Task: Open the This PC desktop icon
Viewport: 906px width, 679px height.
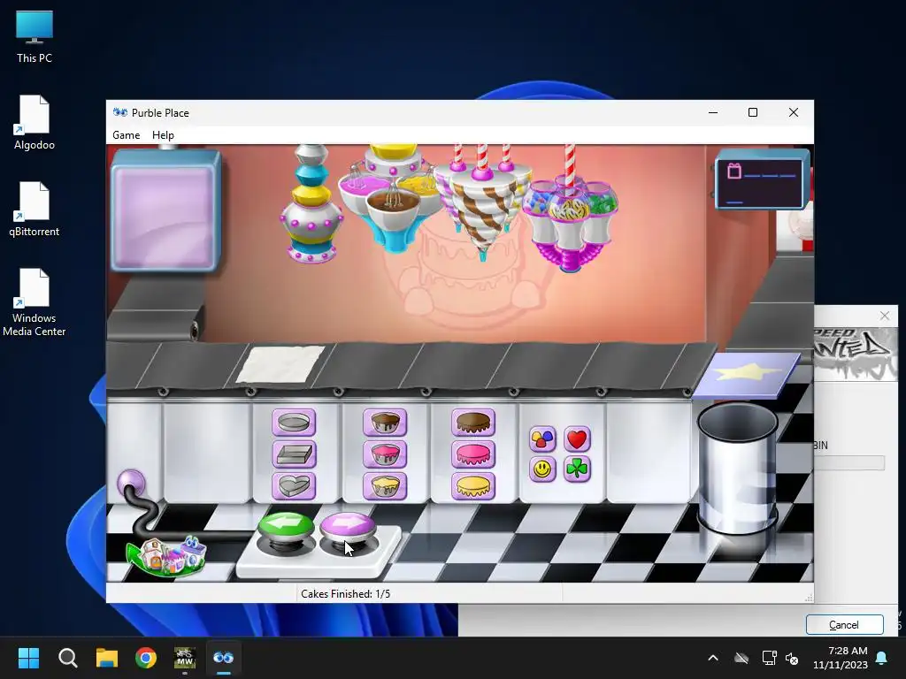Action: click(x=35, y=36)
